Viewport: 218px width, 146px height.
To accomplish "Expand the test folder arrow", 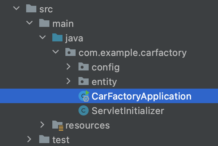I will click(29, 139).
